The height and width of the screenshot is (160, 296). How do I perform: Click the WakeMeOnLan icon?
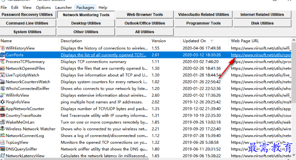point(2,122)
